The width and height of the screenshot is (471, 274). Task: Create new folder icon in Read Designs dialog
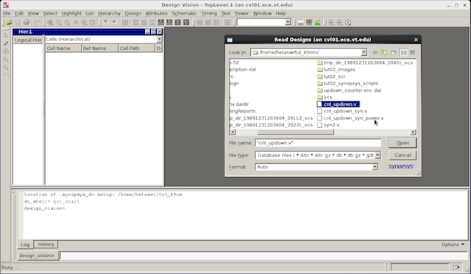tap(393, 52)
